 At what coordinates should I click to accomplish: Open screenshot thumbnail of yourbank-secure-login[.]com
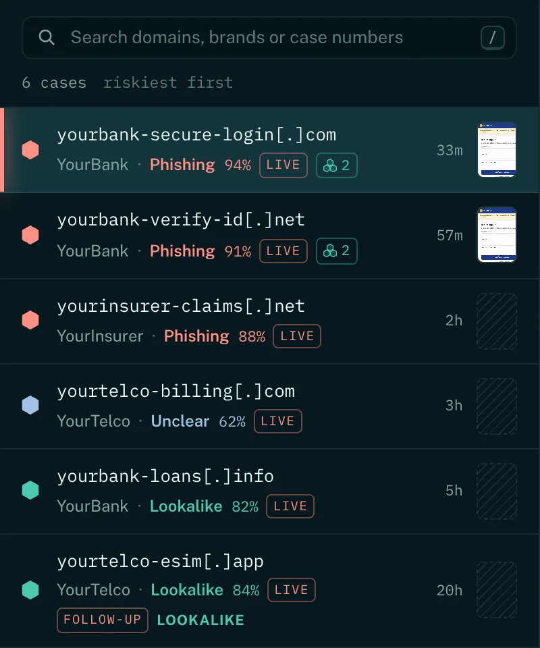coord(497,150)
